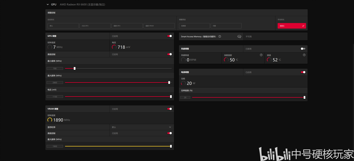Select 自定义 manual tuning
Screen dimensions: 354x161
tap(292, 26)
